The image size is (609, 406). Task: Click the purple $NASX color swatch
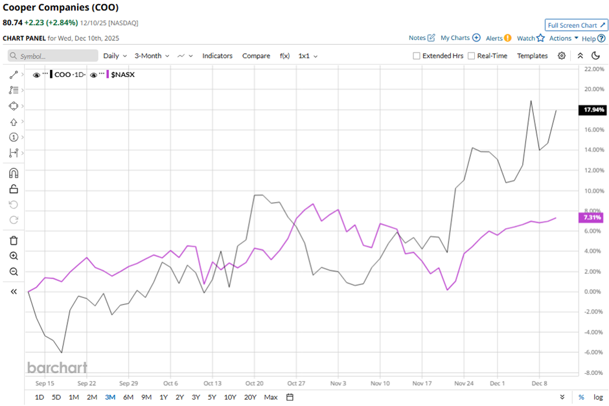click(x=108, y=74)
